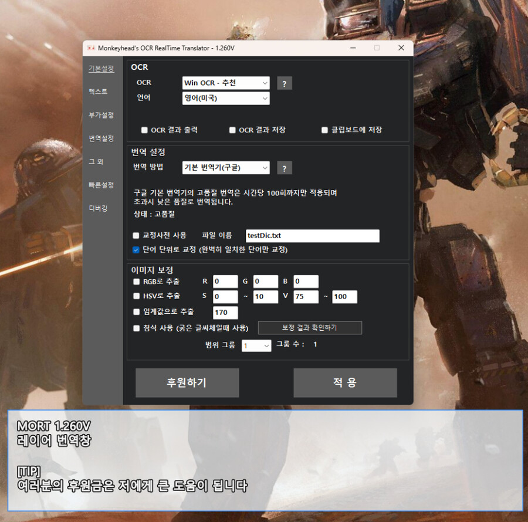528x522 pixels.
Task: Uncheck 단어 단위로 교정 checkbox
Action: pyautogui.click(x=136, y=250)
